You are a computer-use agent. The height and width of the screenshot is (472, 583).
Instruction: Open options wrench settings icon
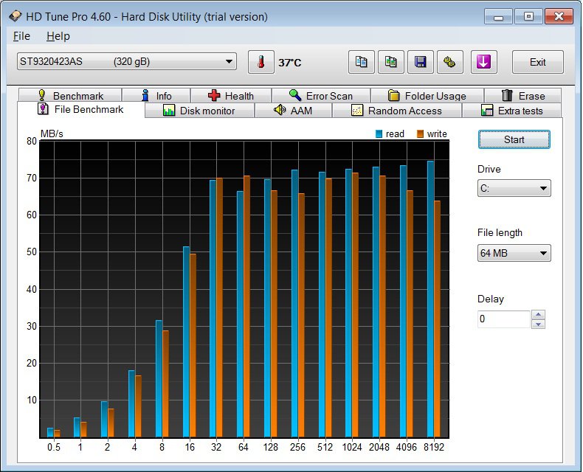click(450, 62)
